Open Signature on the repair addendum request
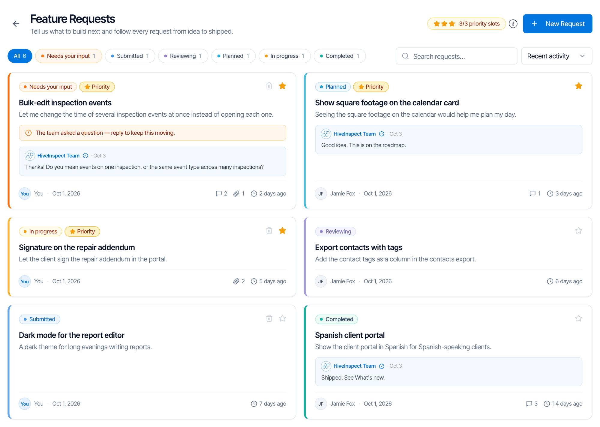 tap(77, 247)
